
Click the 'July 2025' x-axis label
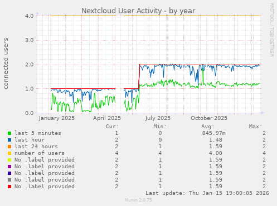(x=158, y=118)
